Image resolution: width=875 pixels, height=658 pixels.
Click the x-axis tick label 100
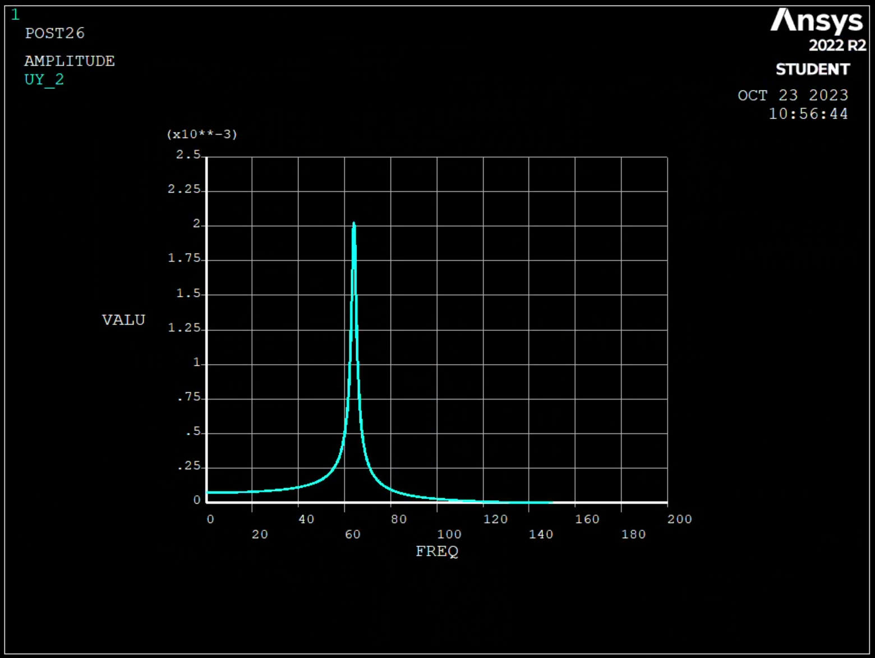coord(449,535)
